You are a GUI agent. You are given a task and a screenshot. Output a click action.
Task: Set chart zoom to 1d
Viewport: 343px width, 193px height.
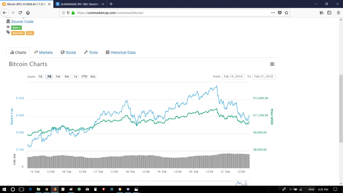(40, 76)
